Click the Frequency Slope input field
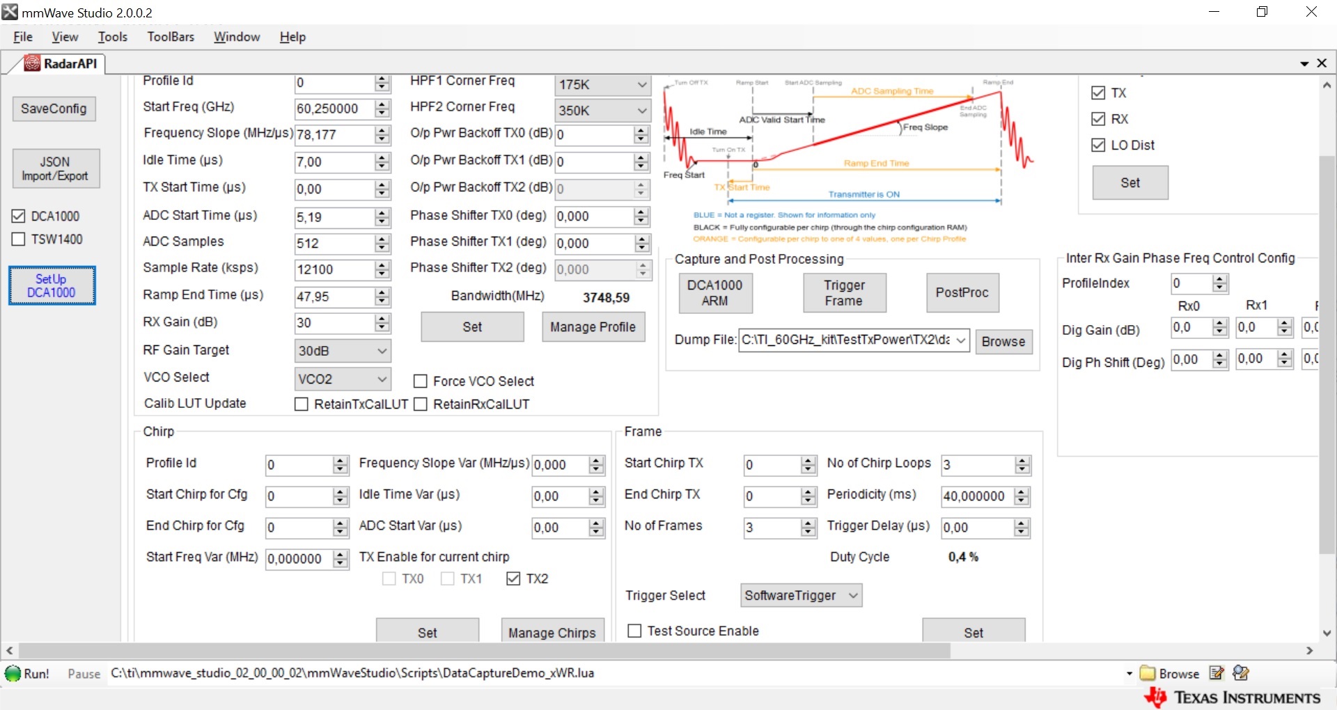The width and height of the screenshot is (1337, 710). 334,135
